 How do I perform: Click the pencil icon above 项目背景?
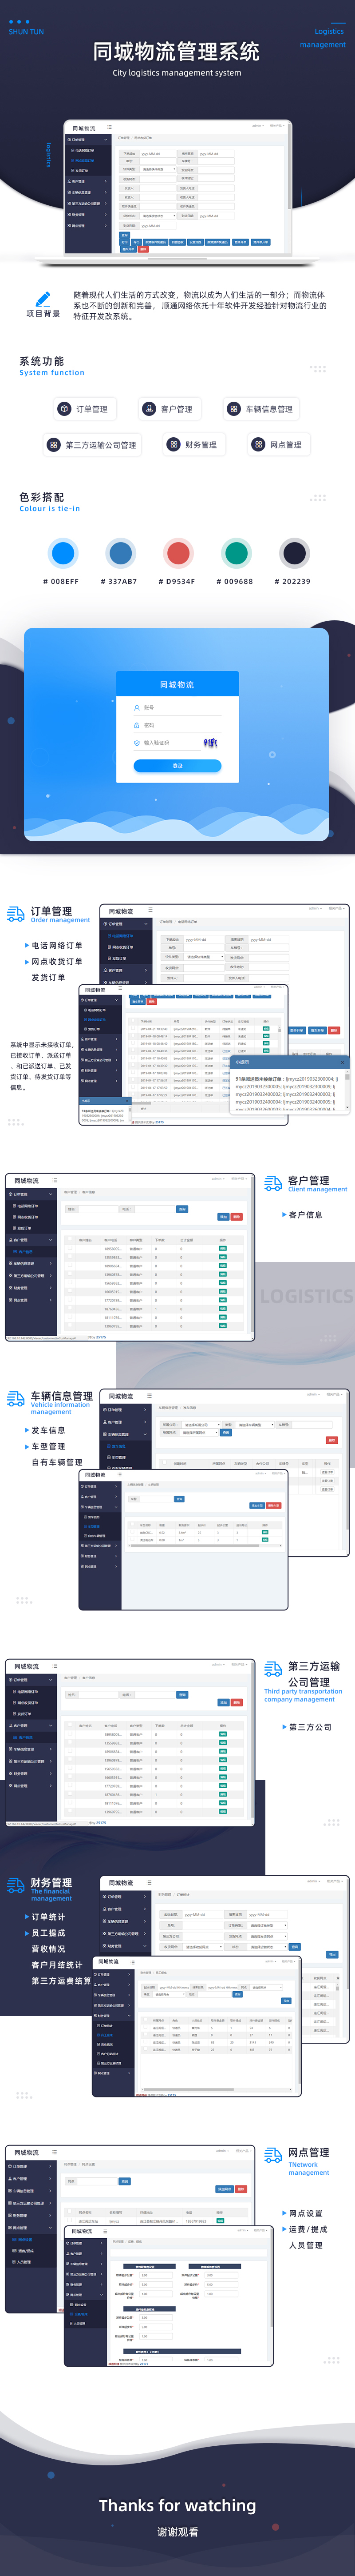42,298
